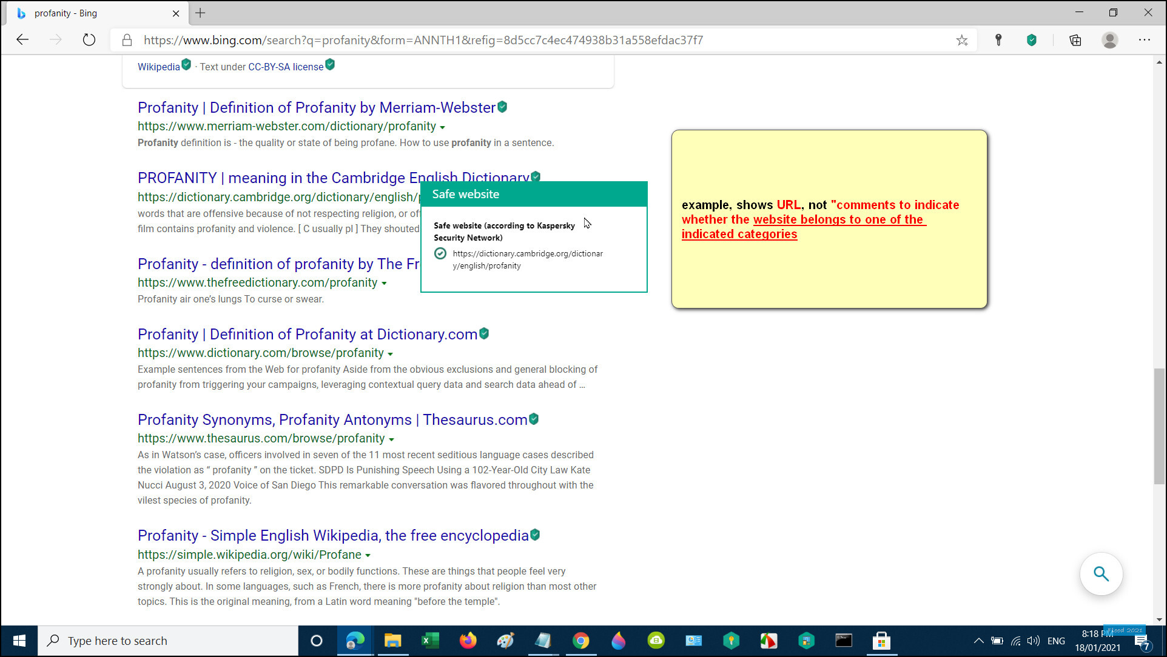The image size is (1167, 657).
Task: Click the profile avatar icon
Action: pos(1109,40)
